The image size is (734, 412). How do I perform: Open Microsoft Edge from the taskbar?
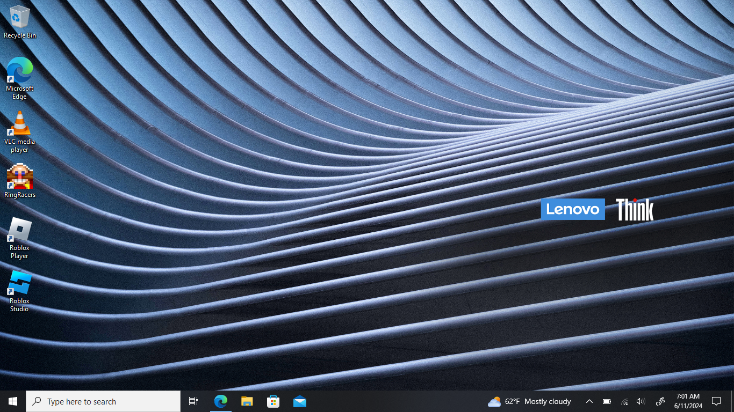(x=221, y=401)
